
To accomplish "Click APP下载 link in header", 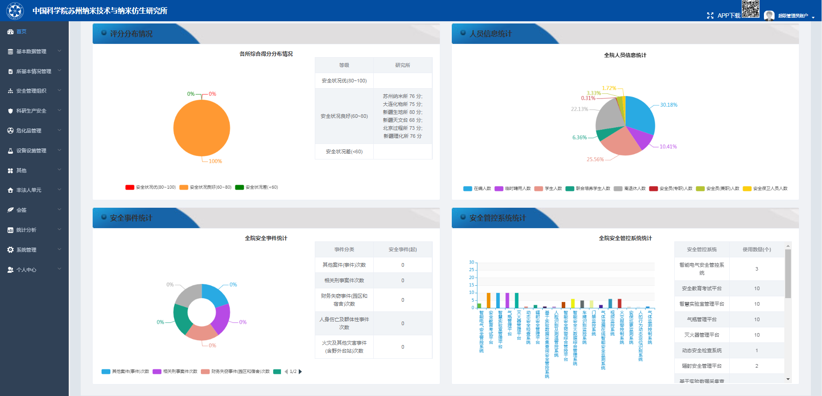I will tap(728, 16).
